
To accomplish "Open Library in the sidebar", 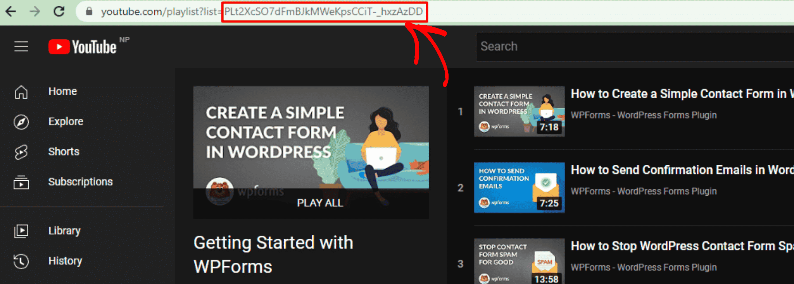I will pyautogui.click(x=64, y=231).
